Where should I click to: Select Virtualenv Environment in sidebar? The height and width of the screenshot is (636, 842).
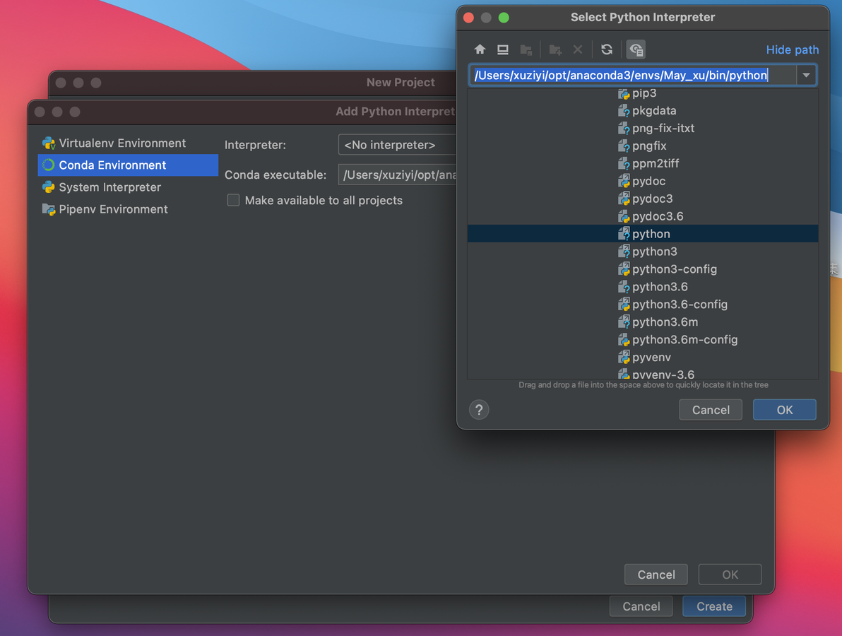point(129,143)
